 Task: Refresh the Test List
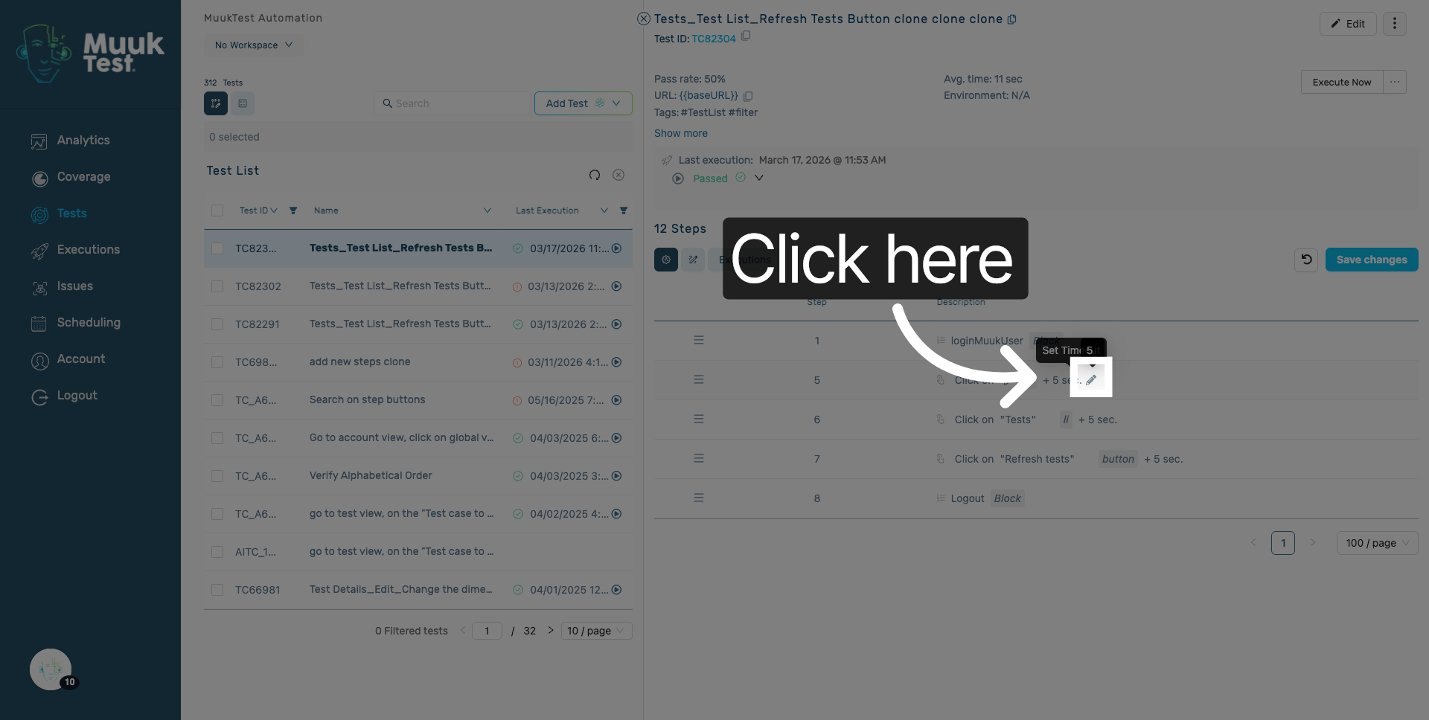(595, 175)
